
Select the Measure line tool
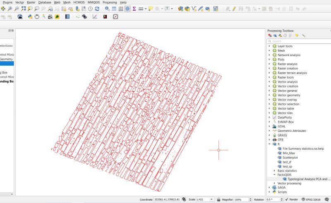point(141,9)
